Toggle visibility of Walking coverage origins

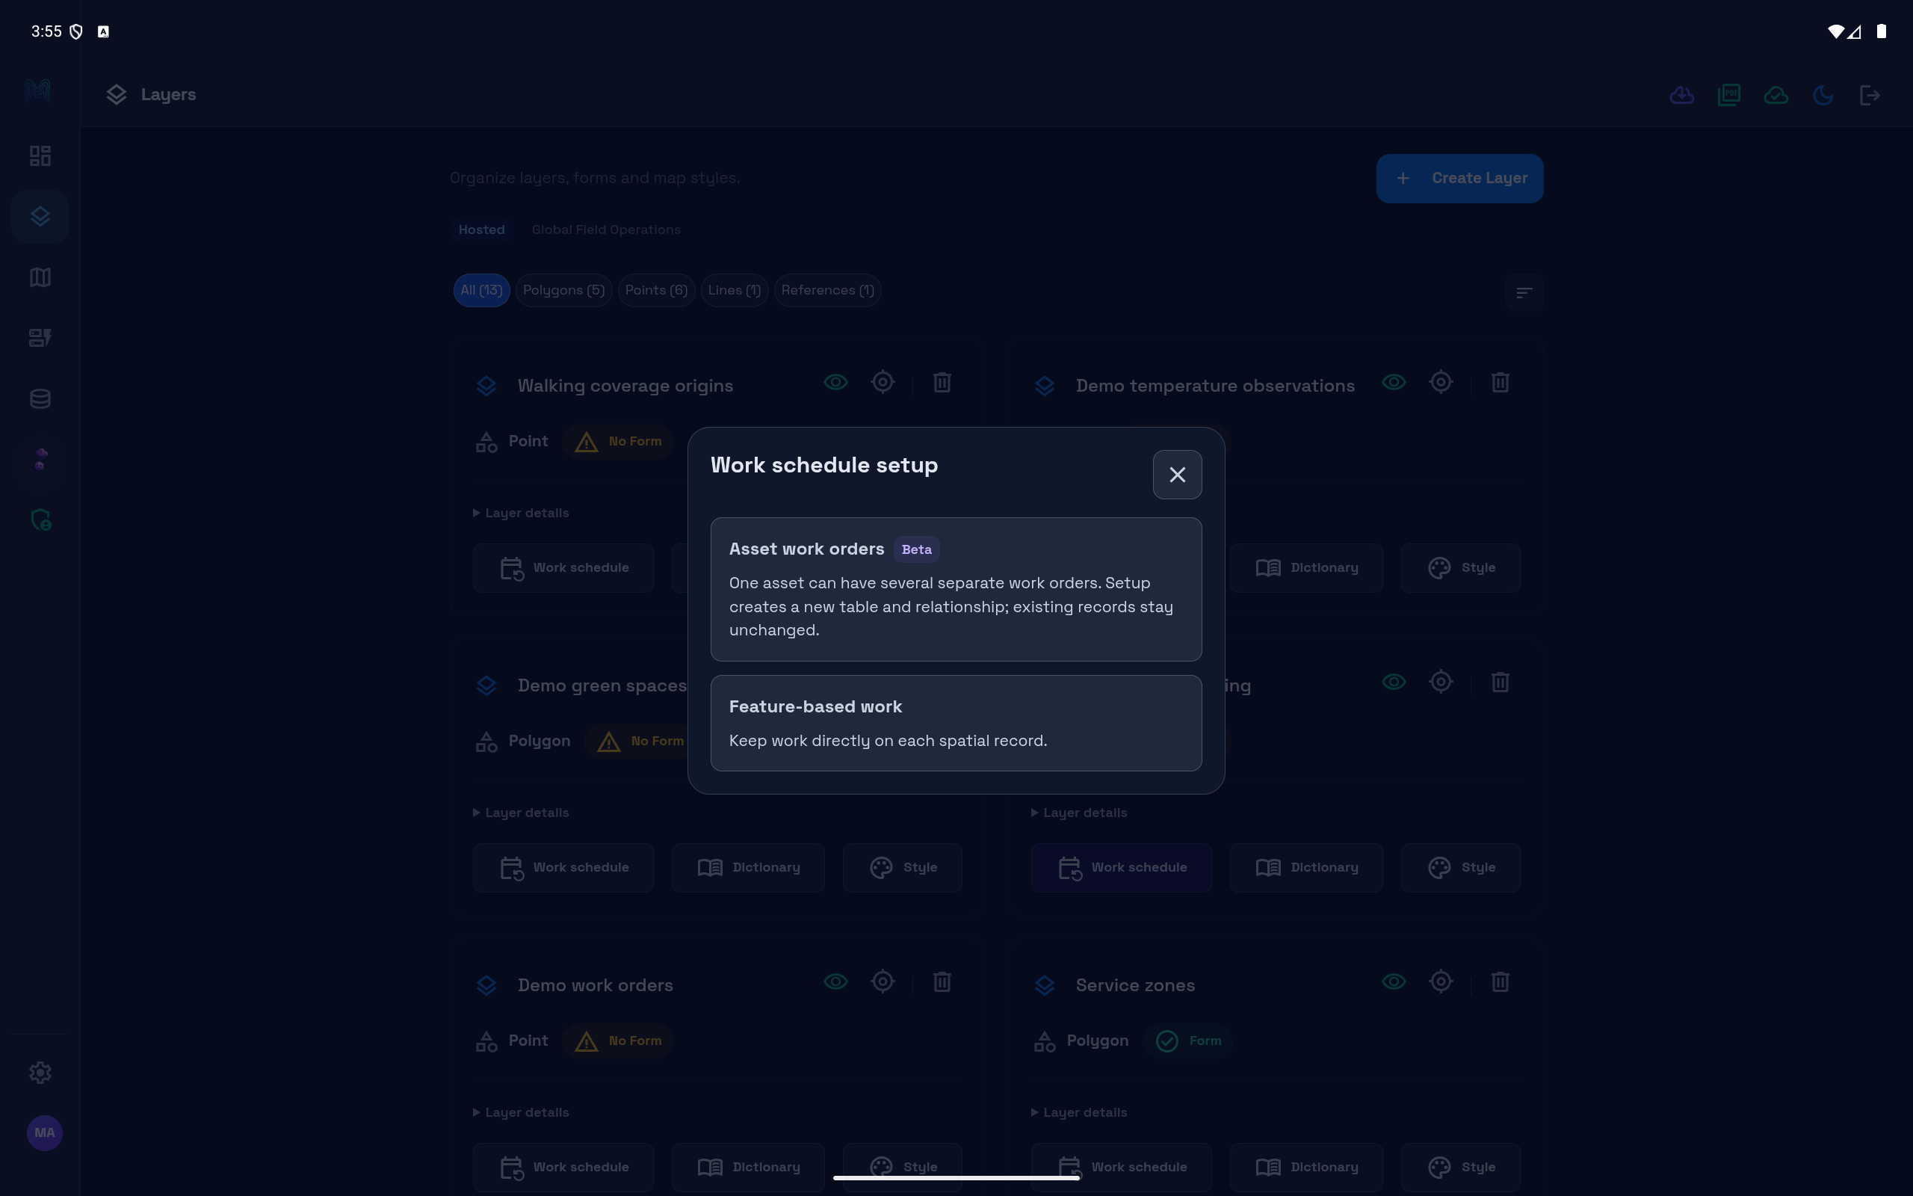(835, 383)
